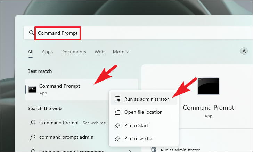Image resolution: width=253 pixels, height=152 pixels.
Task: Click the search icon beside command prompt admin
Action: [x=33, y=137]
